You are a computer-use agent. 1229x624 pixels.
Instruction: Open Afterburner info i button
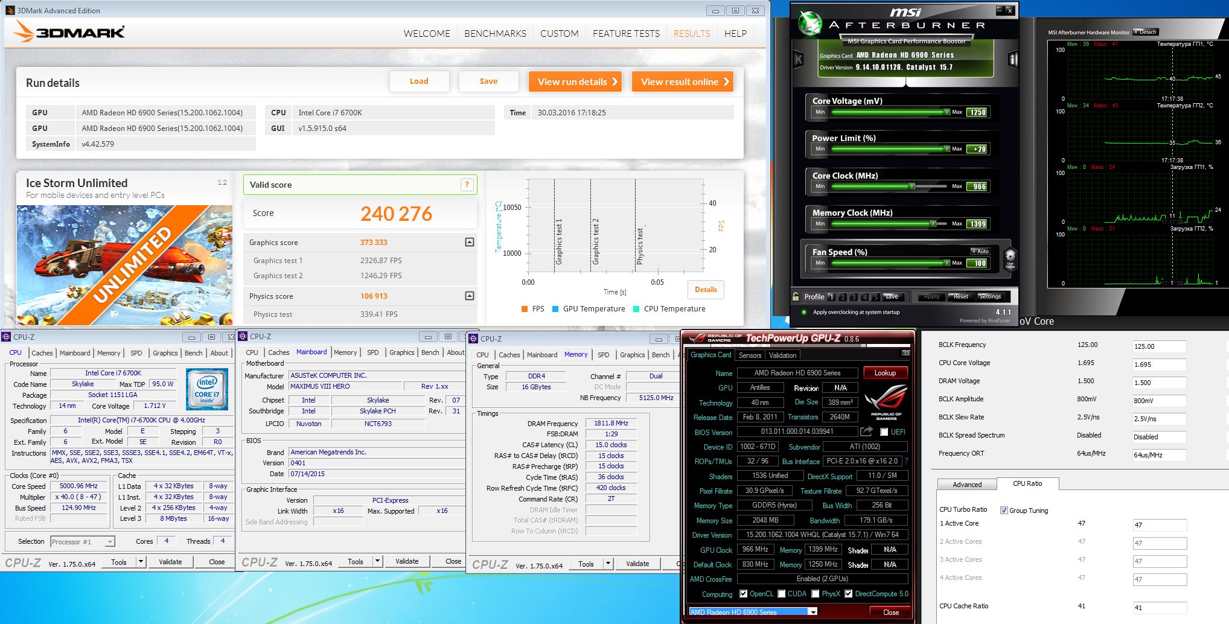[x=1014, y=59]
